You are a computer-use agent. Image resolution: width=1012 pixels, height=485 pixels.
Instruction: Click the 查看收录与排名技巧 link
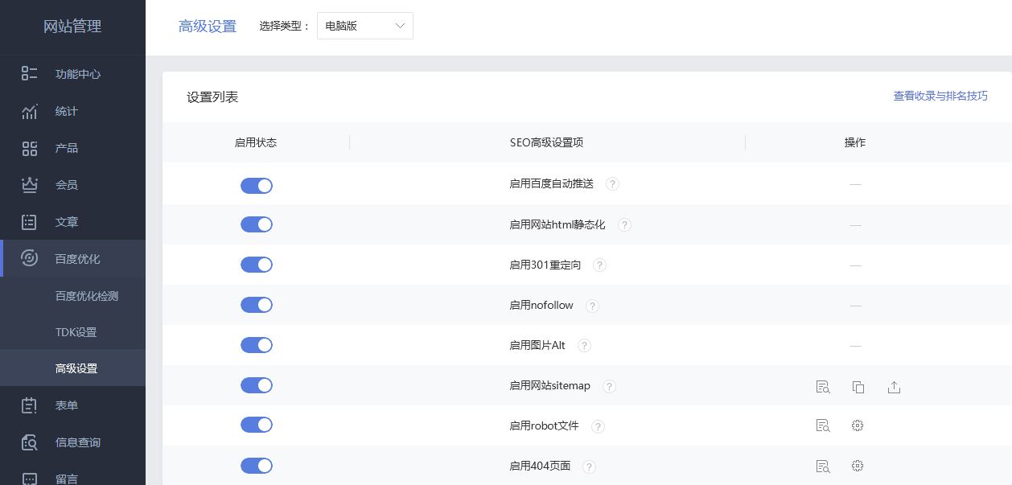940,96
